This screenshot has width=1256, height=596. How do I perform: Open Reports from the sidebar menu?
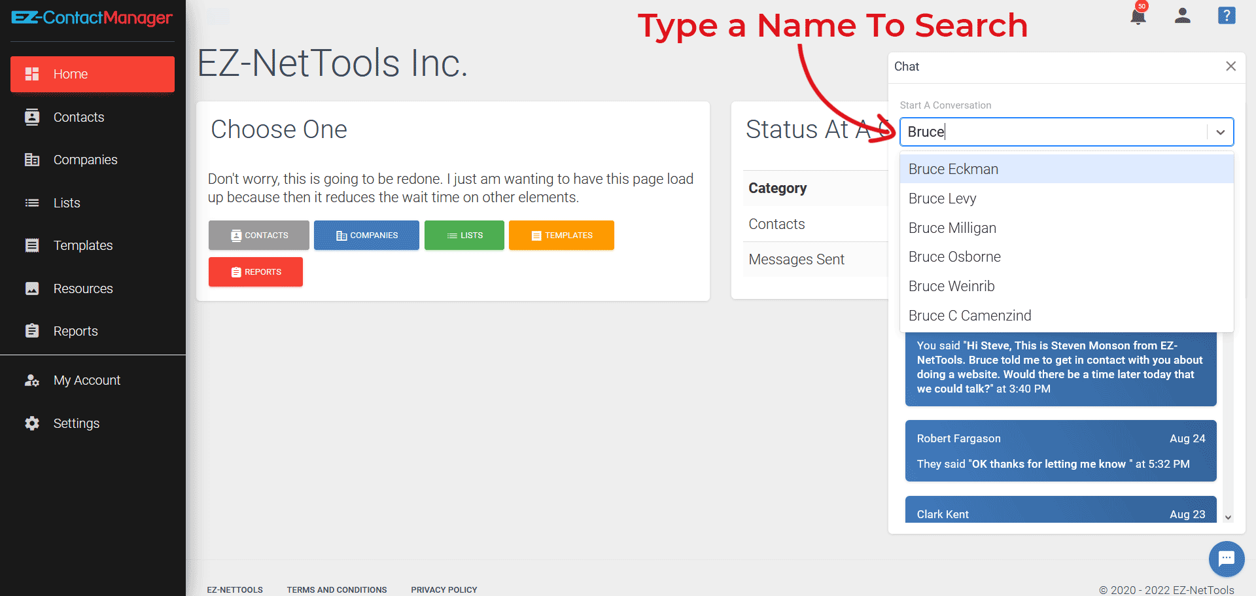point(92,331)
